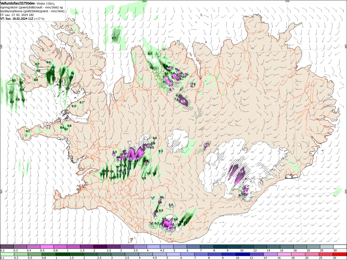Viewport: 347px width, 260px height.
Task: Click the '15W' longitude label at the top
Action: 287,1
